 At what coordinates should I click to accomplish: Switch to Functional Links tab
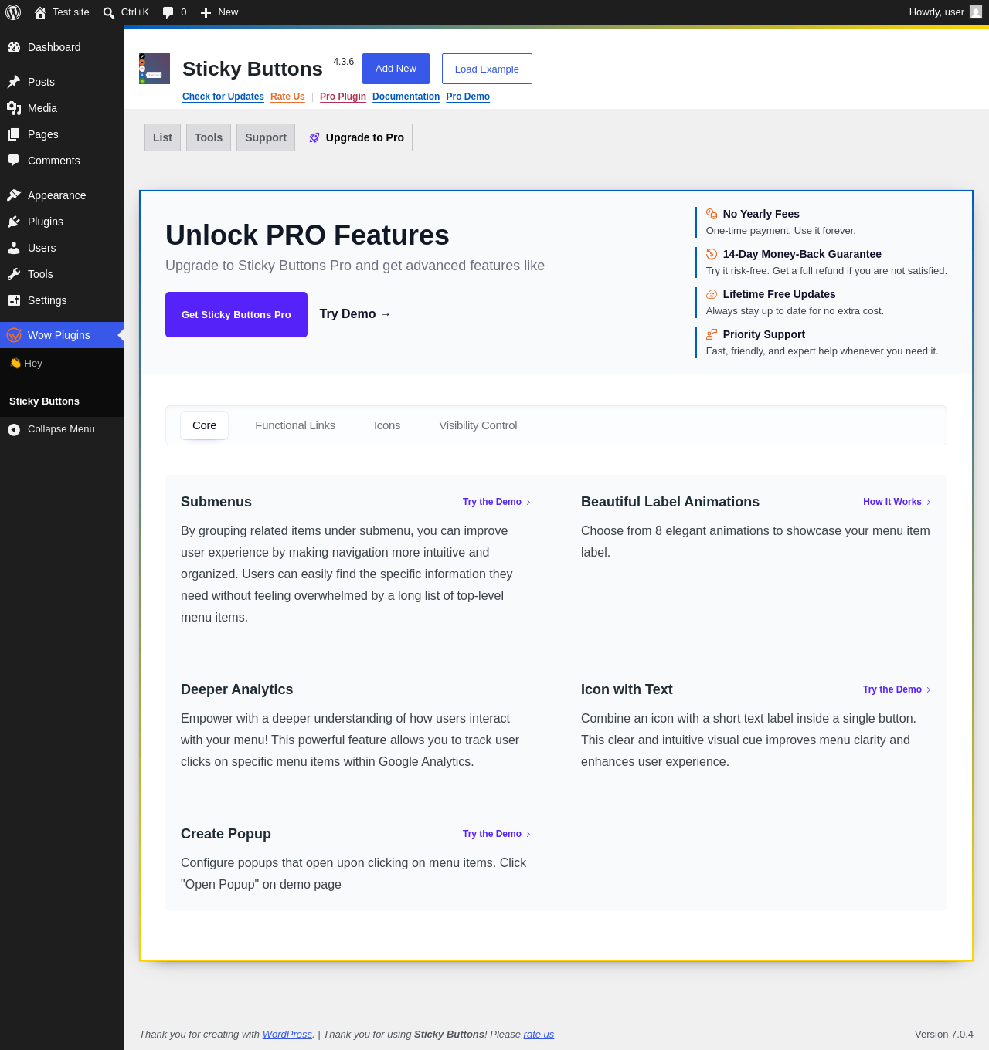[x=295, y=425]
